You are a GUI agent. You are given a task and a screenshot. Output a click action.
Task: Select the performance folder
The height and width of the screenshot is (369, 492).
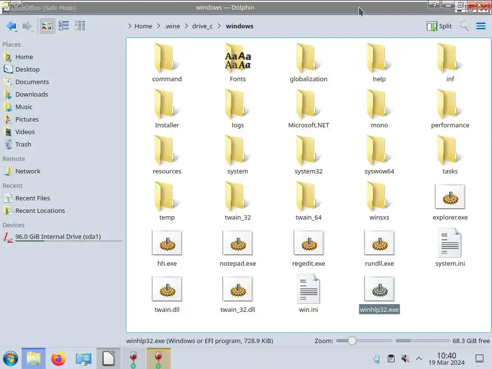(x=450, y=109)
